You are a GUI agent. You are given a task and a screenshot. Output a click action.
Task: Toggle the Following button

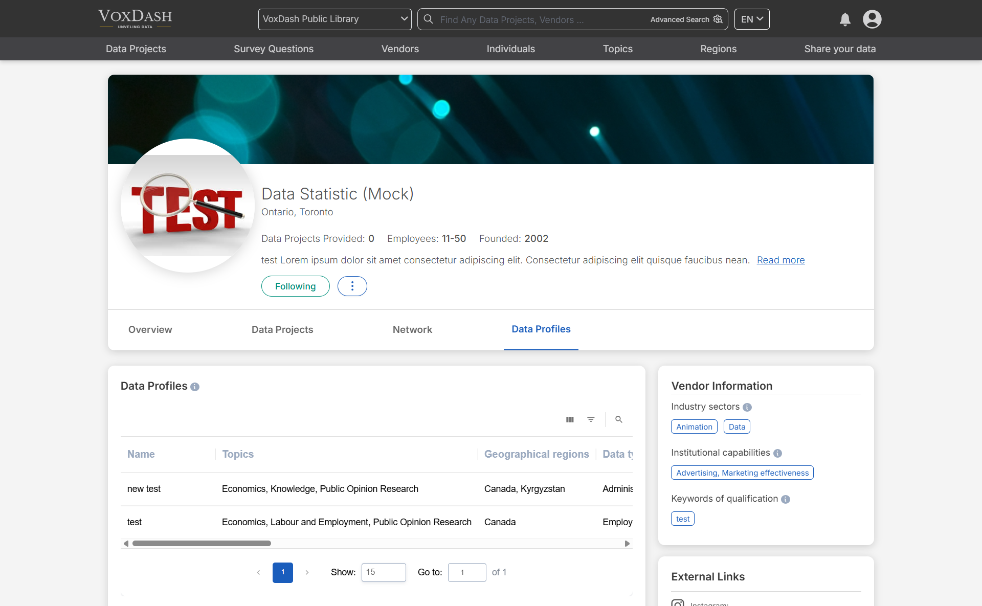tap(295, 286)
